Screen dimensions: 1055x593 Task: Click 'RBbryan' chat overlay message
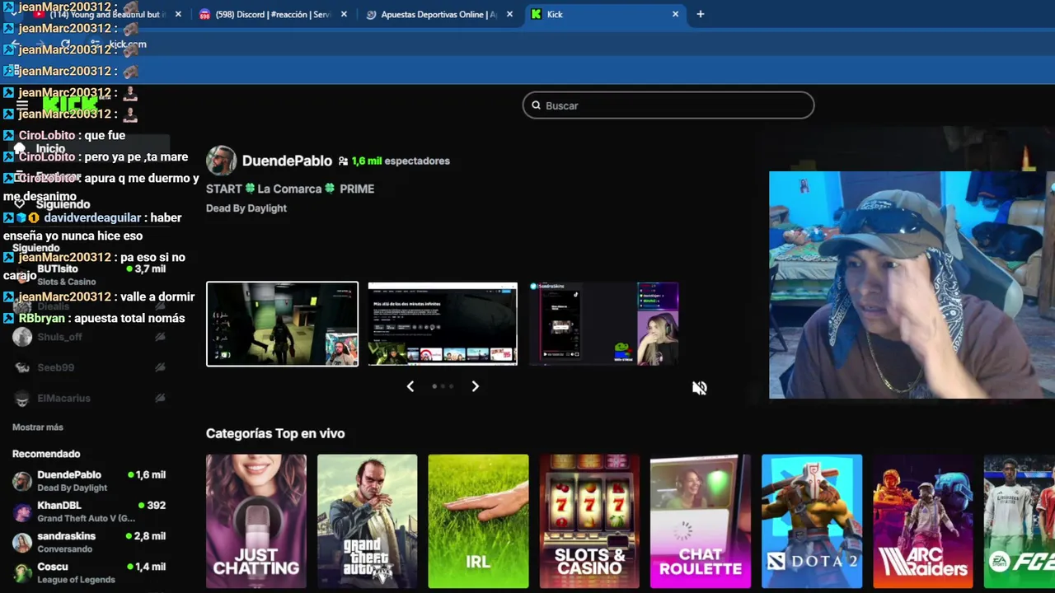[x=94, y=318]
